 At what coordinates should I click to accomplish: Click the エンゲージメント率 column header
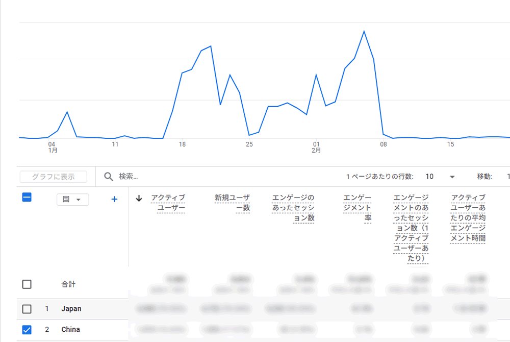[357, 208]
